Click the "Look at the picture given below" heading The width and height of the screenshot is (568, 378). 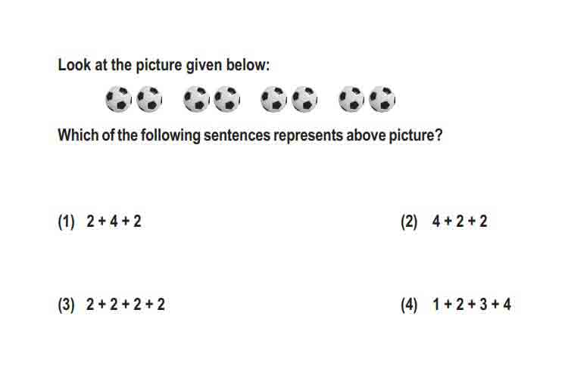[x=164, y=66]
